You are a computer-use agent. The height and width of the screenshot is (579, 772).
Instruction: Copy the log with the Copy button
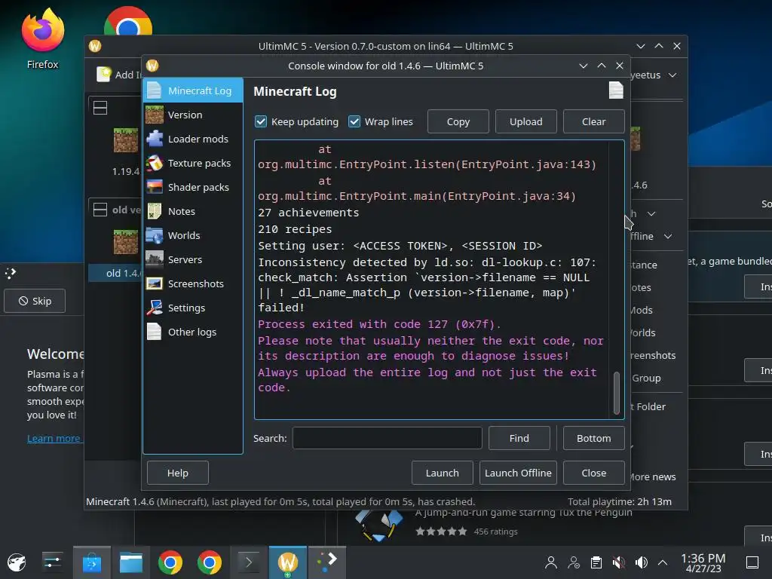458,121
